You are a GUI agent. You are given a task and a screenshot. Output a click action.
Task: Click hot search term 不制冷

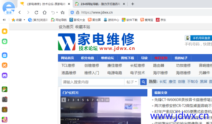click(x=192, y=82)
